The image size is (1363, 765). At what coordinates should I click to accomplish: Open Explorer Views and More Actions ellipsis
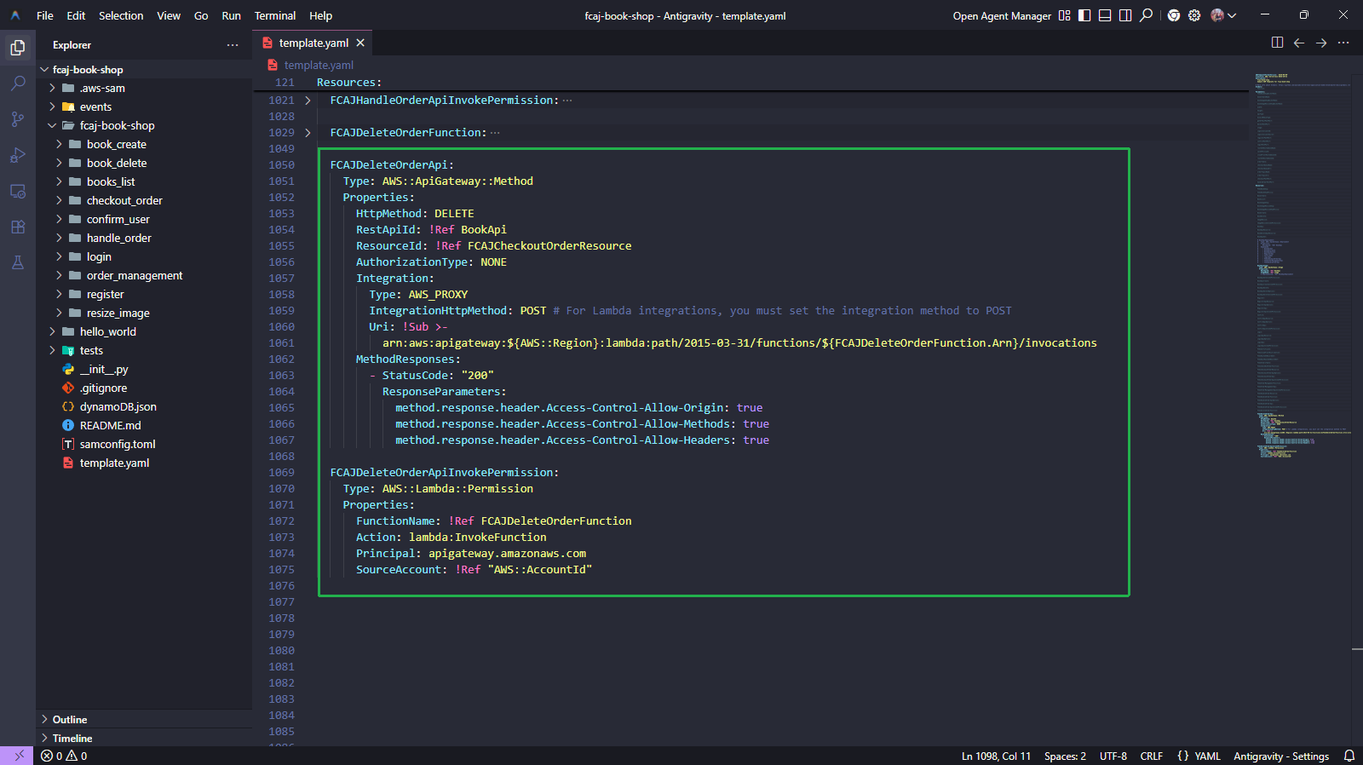coord(233,45)
